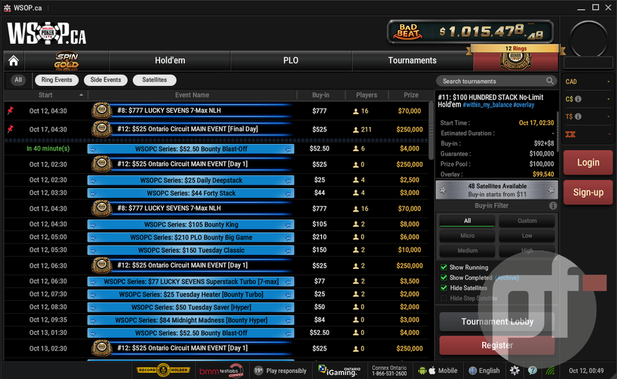Click the Bad Beat jackpot banner
617x379 pixels.
pos(470,31)
